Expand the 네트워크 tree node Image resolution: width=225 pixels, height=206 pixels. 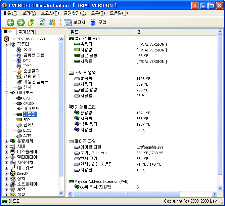pyautogui.click(x=6, y=168)
